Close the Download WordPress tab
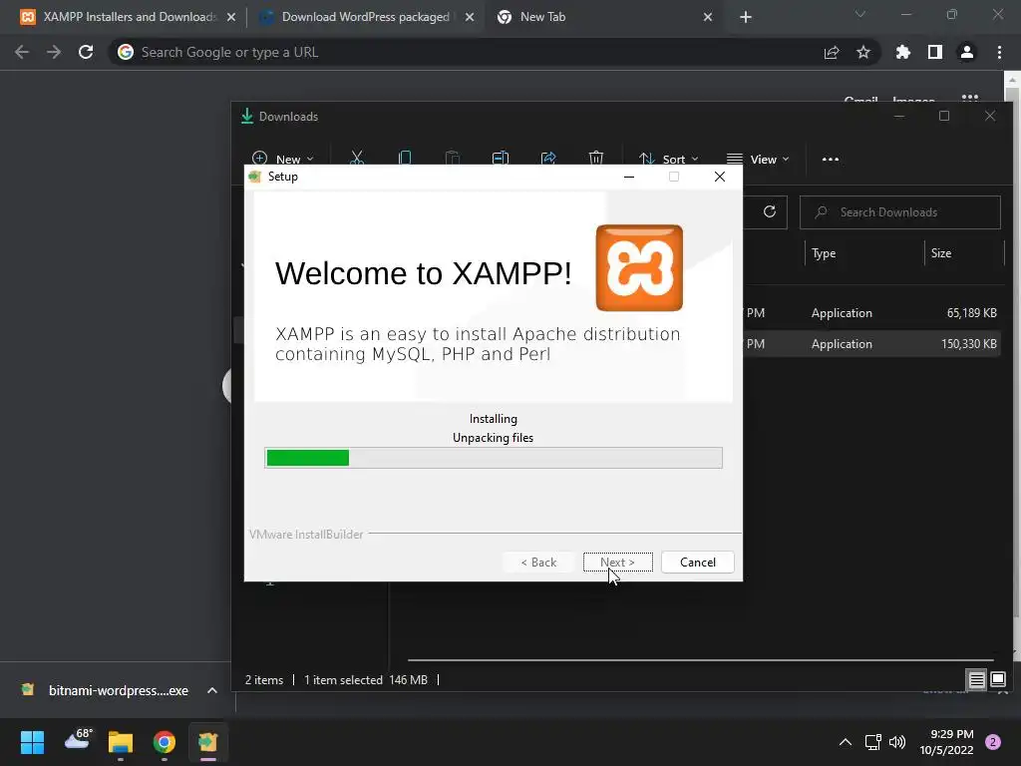 point(469,18)
